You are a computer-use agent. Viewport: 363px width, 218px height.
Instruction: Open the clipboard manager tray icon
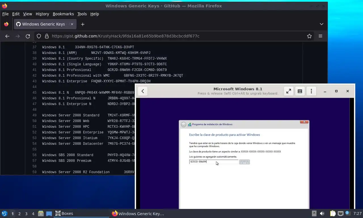tap(333, 213)
